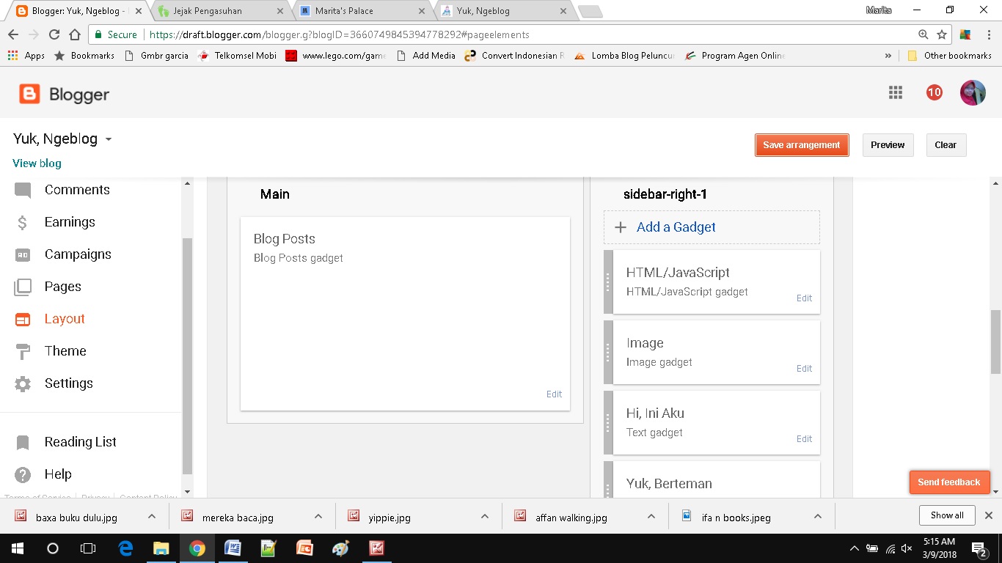Click the Campaigns sidebar icon
Image resolution: width=1002 pixels, height=563 pixels.
pos(23,254)
